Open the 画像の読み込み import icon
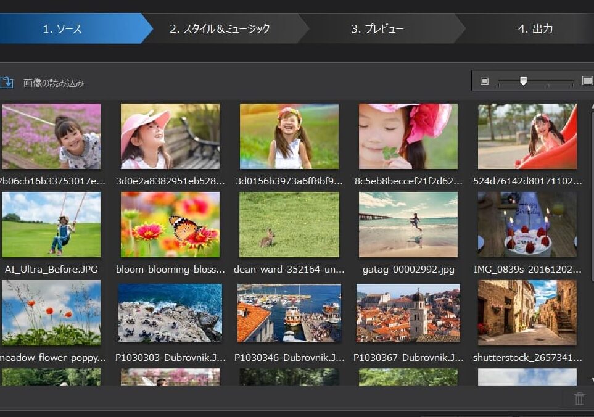Viewport: 594px width, 417px height. [x=8, y=82]
